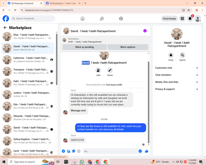
Task: Expand Media, files and links section
Action: point(177,82)
